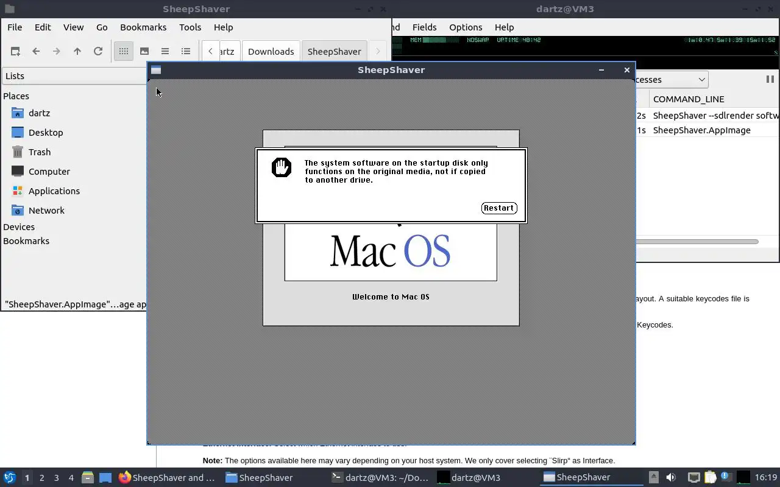Switch to detailed list view
The image size is (780, 487).
coord(186,51)
